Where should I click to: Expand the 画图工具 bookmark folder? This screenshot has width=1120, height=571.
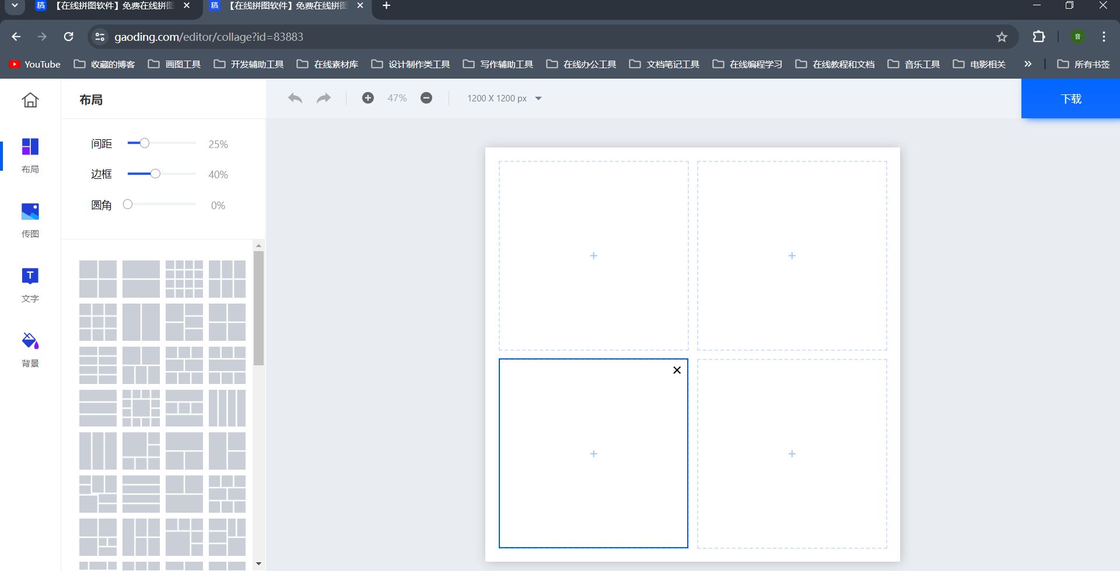(x=174, y=64)
